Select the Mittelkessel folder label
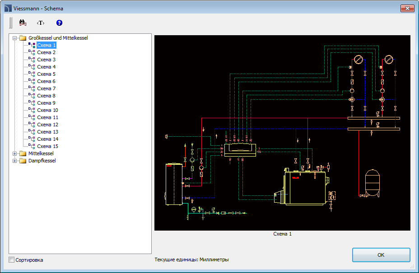419x273 pixels. (41, 153)
